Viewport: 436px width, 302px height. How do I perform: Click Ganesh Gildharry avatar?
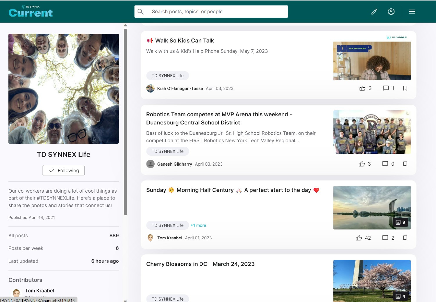click(150, 164)
